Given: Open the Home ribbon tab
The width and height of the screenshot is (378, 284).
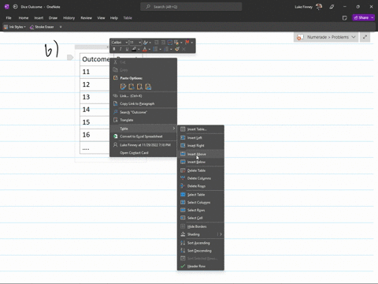Looking at the screenshot, I should click(x=24, y=18).
